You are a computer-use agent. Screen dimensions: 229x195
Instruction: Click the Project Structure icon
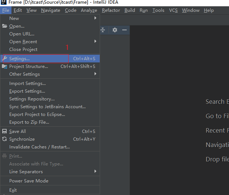(5, 66)
